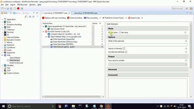Select the Files and Folders category
194x109 pixels.
[13, 37]
